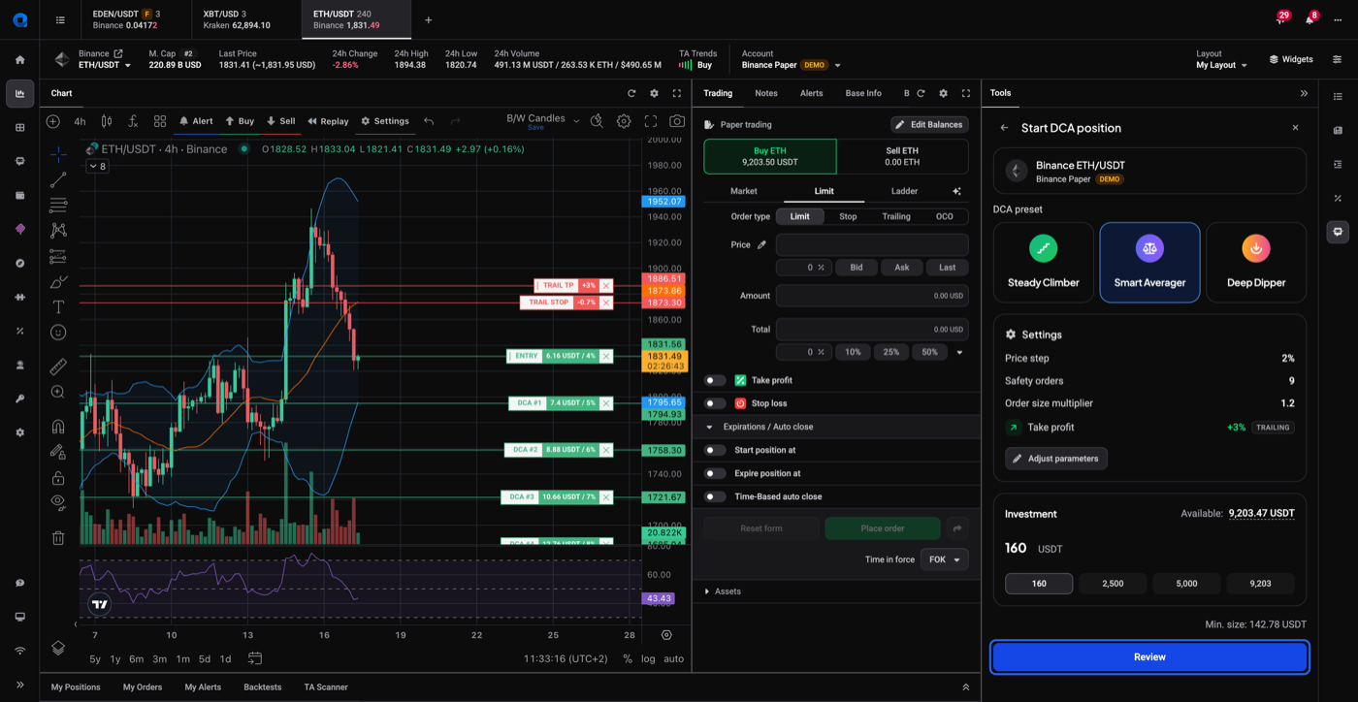Open the emoji icons tool

click(58, 333)
